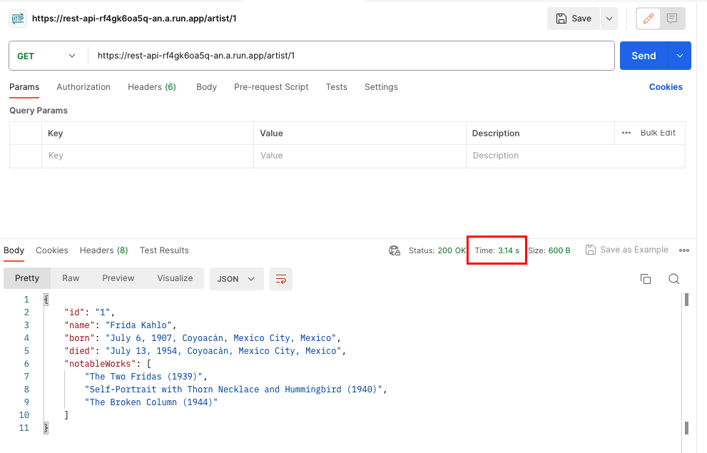Screen dimensions: 707x453
Task: Select the Params tab
Action: (x=24, y=87)
